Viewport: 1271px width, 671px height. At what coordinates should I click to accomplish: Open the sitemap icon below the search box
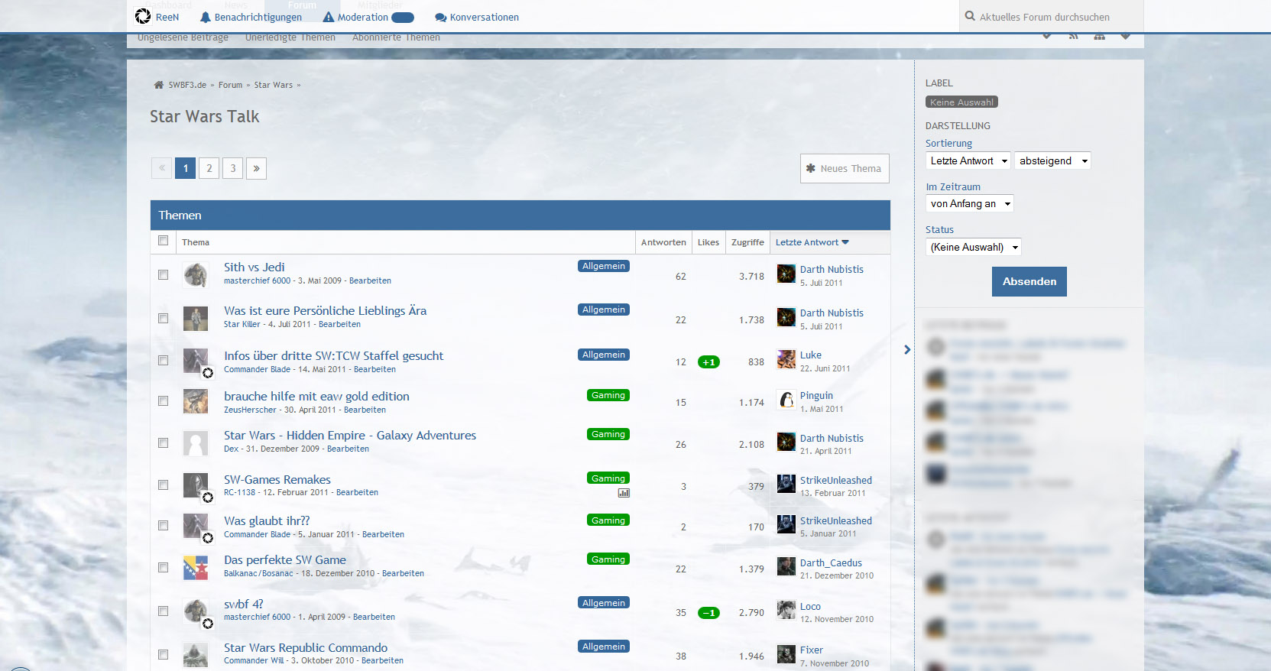(x=1099, y=36)
